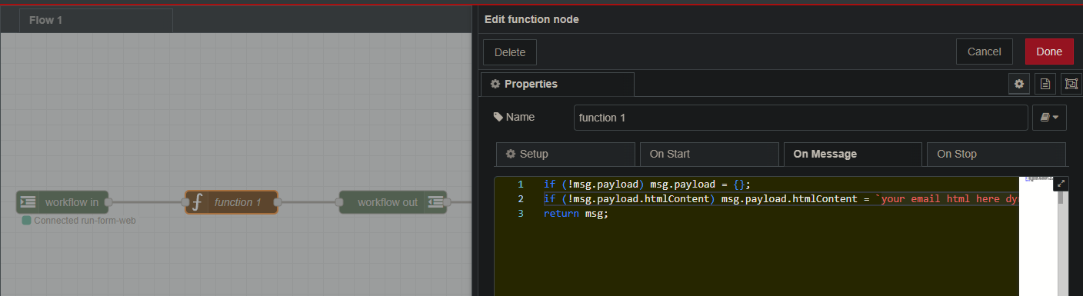Select the workflow in node
The height and width of the screenshot is (296, 1083).
[x=62, y=202]
